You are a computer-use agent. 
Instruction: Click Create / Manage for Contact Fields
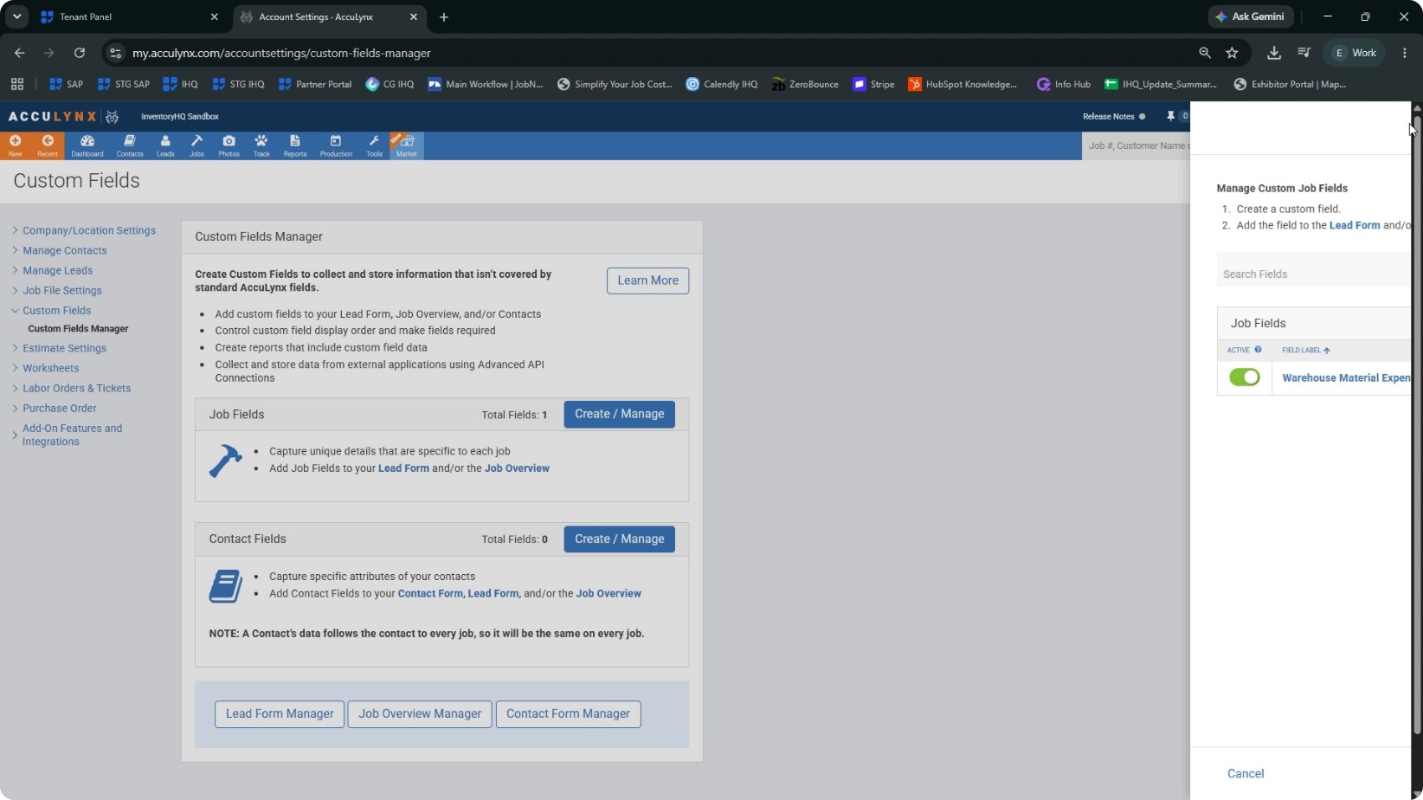pos(619,539)
